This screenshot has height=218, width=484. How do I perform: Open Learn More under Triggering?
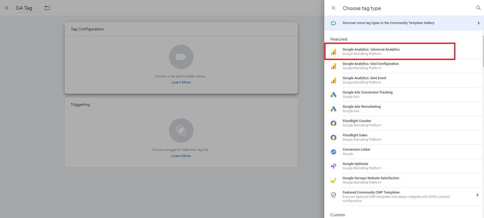click(x=181, y=156)
